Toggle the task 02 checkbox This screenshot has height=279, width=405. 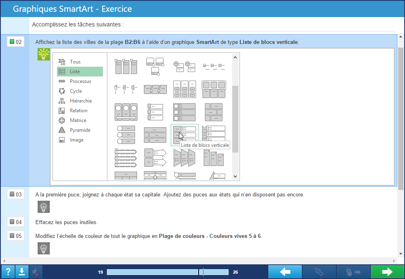point(12,41)
